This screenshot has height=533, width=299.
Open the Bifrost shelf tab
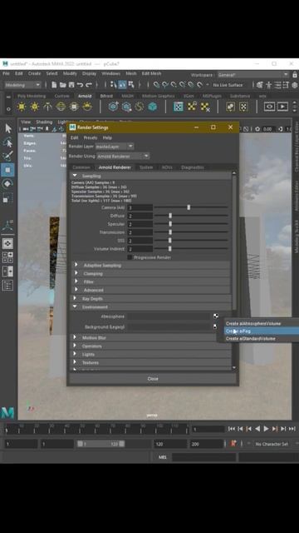106,97
